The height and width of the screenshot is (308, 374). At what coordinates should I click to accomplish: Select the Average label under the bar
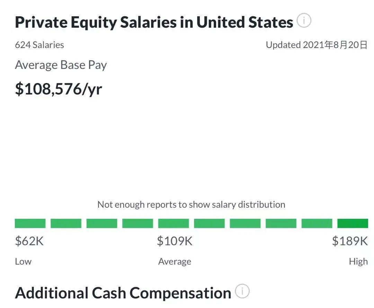pos(175,262)
